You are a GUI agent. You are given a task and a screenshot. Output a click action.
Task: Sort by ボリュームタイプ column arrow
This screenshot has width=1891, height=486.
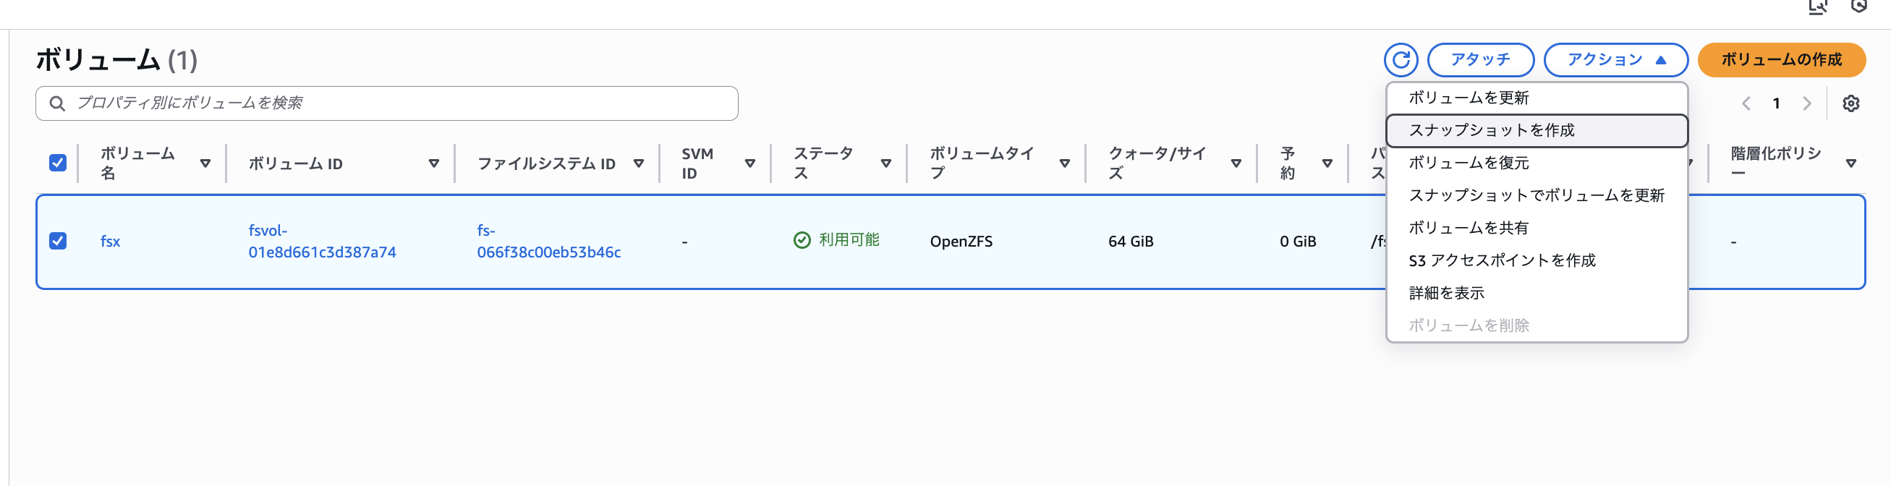pos(1064,163)
